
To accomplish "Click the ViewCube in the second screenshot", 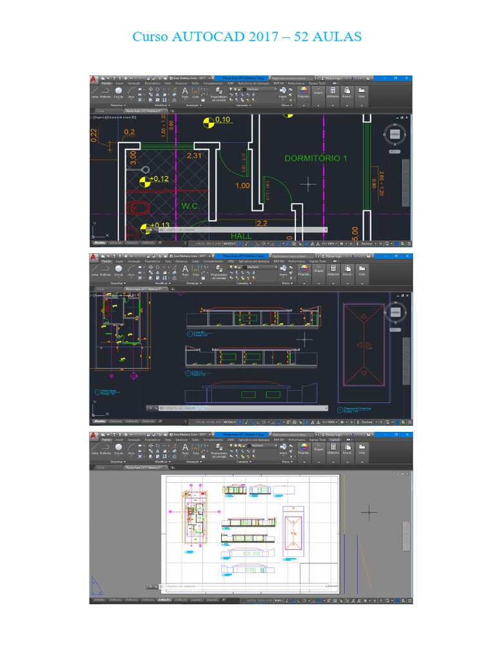I will click(x=395, y=313).
